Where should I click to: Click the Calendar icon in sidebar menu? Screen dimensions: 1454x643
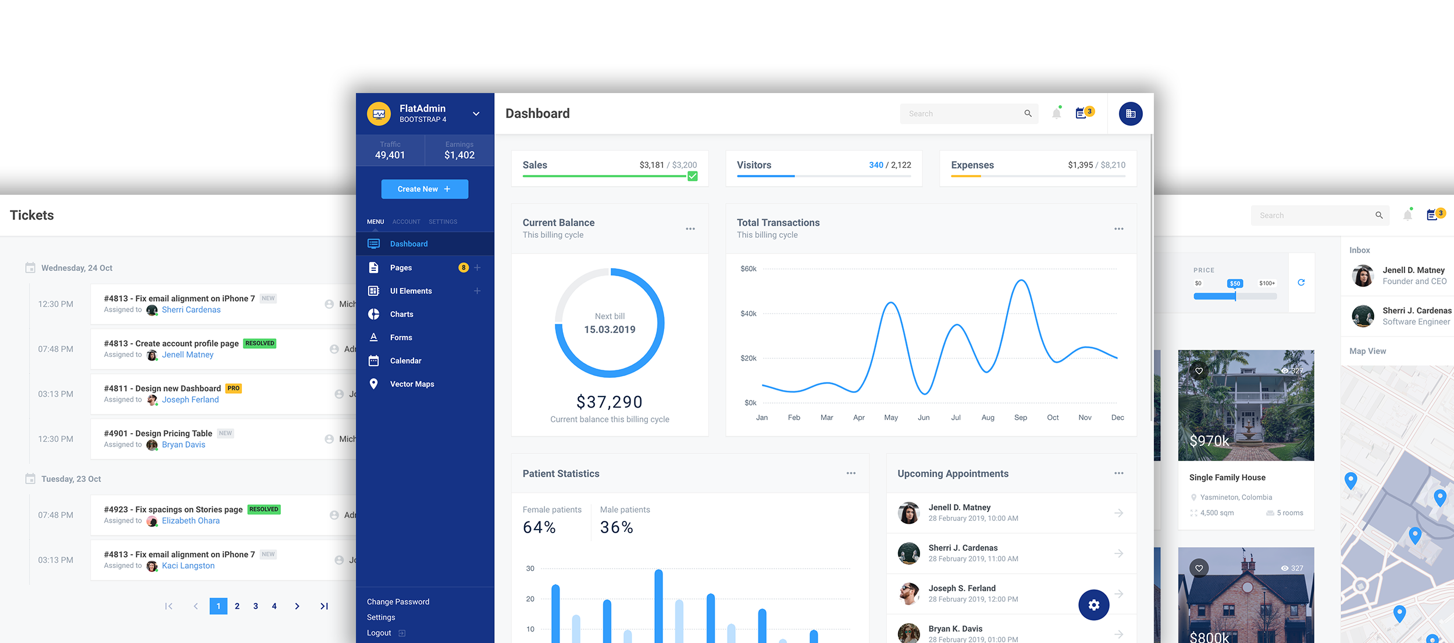point(374,360)
